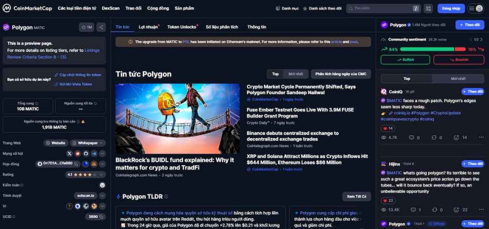Share the Polygon page

point(101,27)
